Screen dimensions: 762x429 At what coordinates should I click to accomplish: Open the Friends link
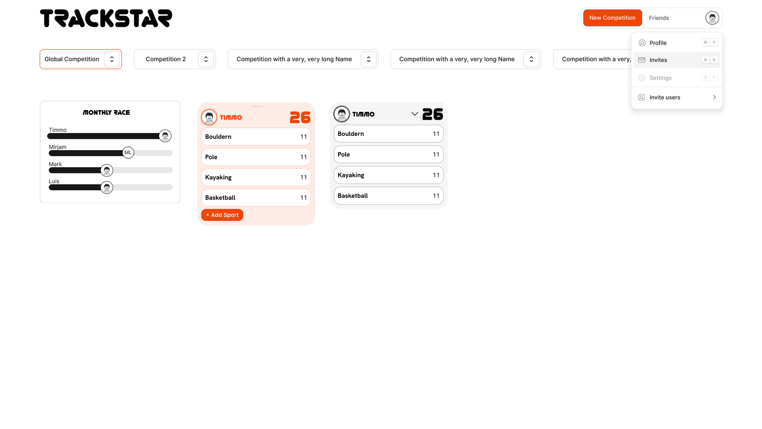tap(659, 18)
